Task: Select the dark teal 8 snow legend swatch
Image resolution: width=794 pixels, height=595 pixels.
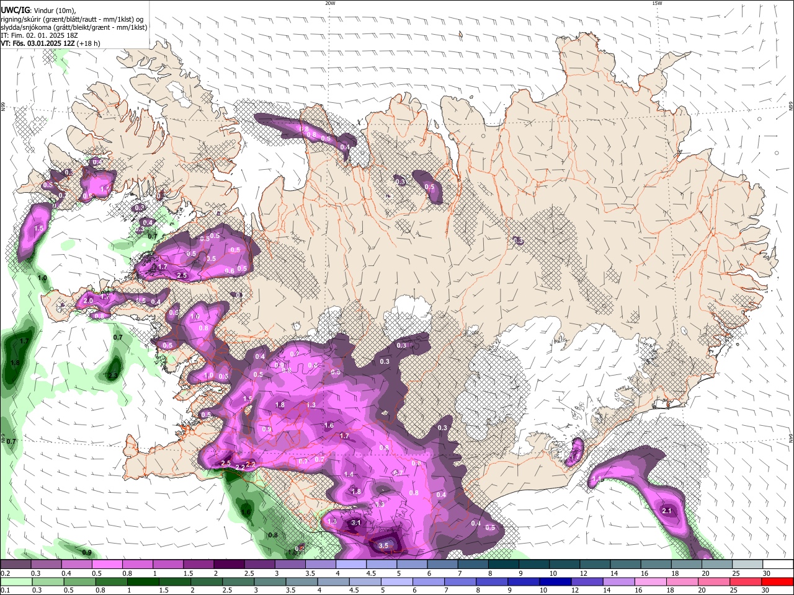Action: pos(504,564)
